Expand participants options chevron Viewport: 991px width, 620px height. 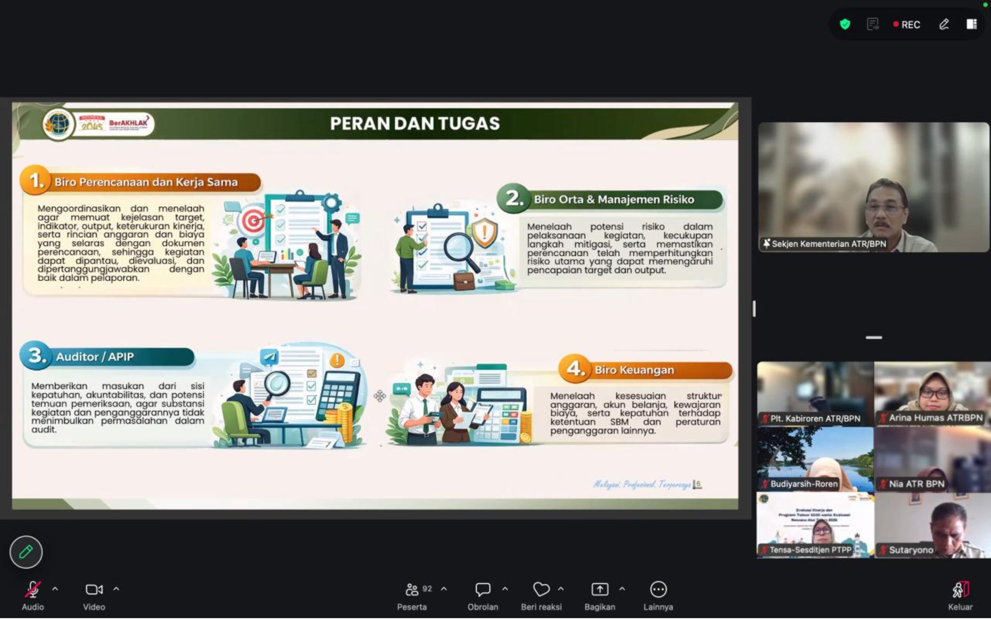click(444, 589)
